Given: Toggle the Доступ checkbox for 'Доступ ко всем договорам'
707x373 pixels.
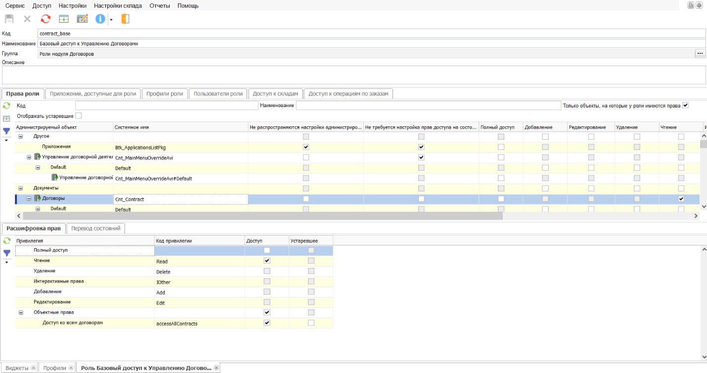Looking at the screenshot, I should 267,323.
